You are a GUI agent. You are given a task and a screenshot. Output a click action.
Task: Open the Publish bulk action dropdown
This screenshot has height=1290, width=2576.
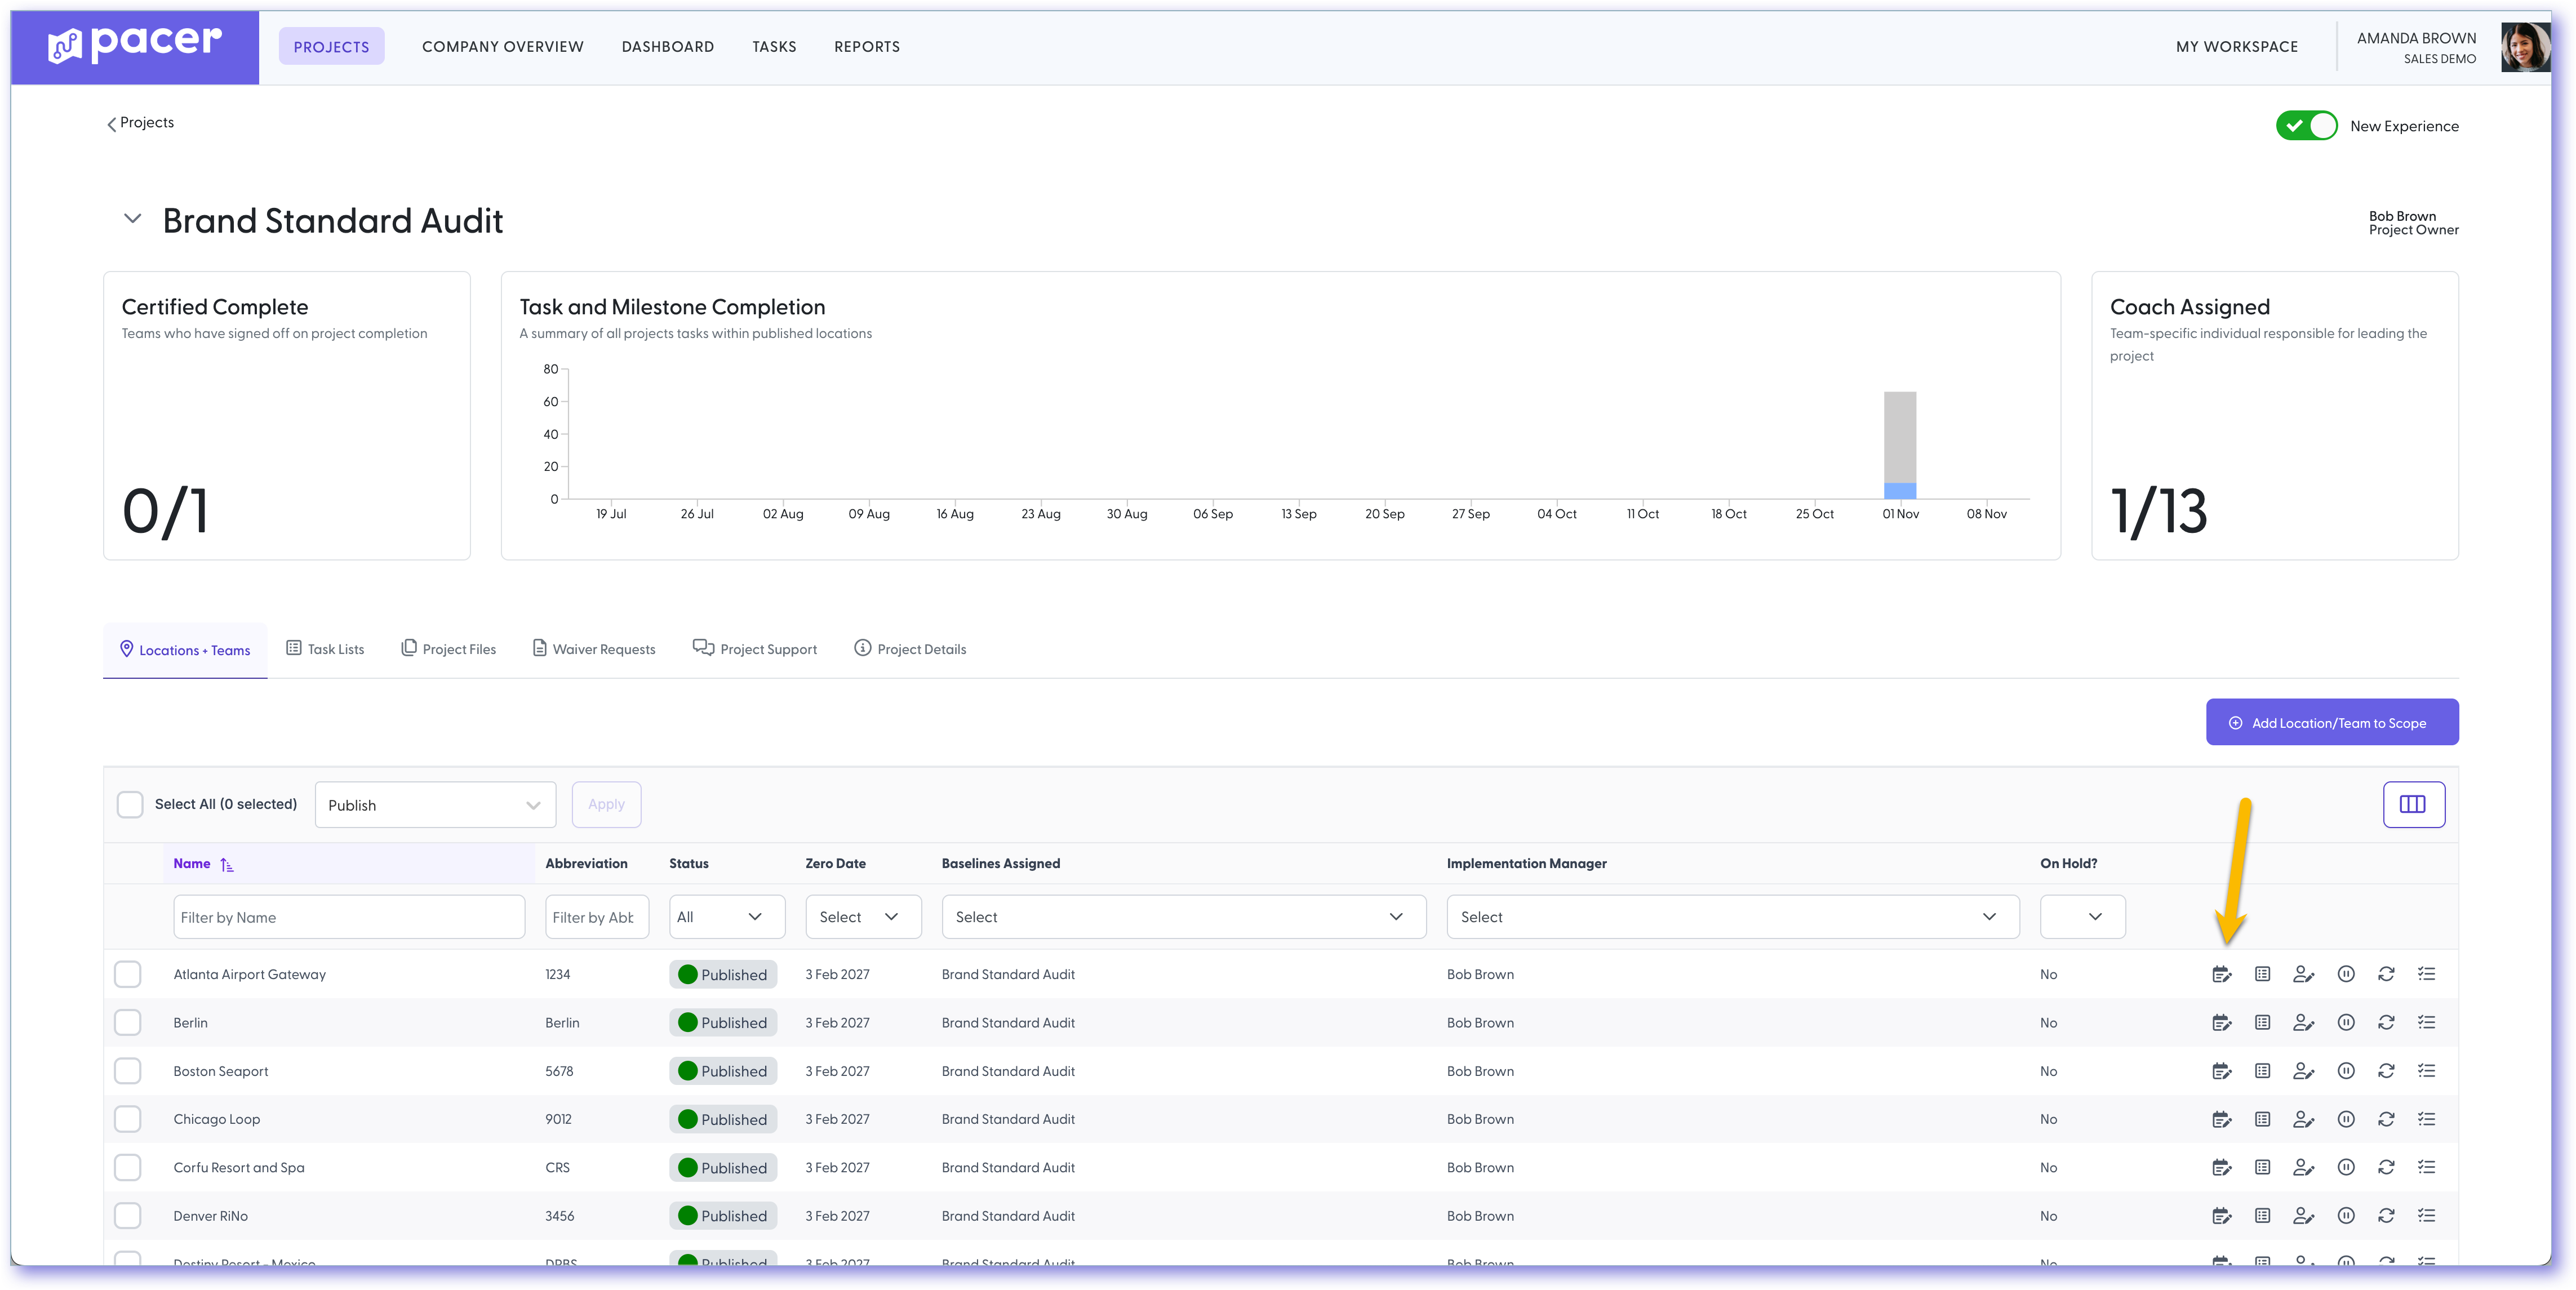pyautogui.click(x=435, y=805)
